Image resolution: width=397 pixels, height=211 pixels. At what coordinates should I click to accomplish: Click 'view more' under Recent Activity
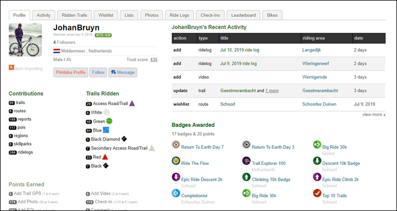(374, 115)
